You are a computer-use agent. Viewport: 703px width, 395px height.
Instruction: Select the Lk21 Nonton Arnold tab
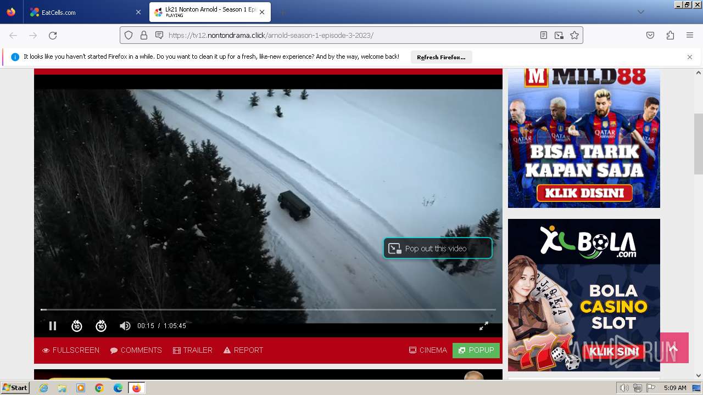[x=210, y=12]
